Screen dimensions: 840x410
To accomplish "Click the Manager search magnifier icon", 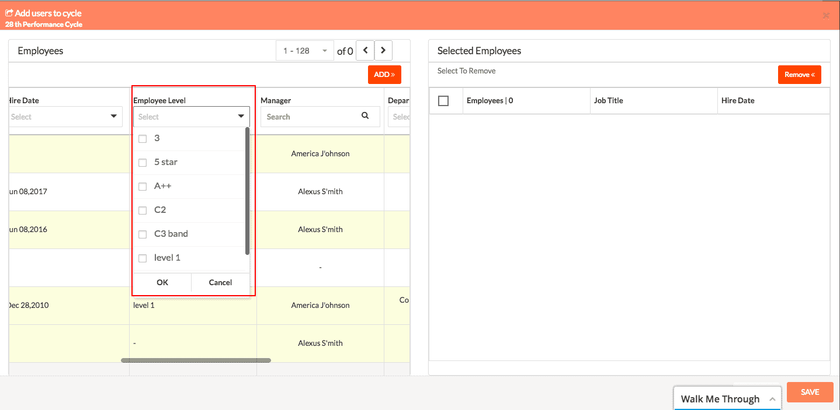I will click(365, 116).
